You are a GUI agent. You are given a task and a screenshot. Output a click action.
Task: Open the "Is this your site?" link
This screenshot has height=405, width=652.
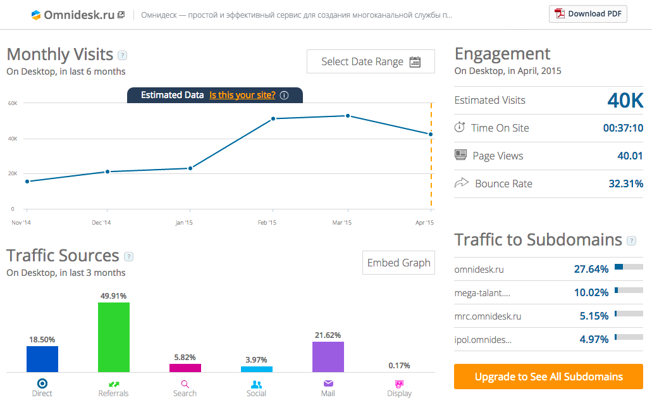(x=242, y=95)
